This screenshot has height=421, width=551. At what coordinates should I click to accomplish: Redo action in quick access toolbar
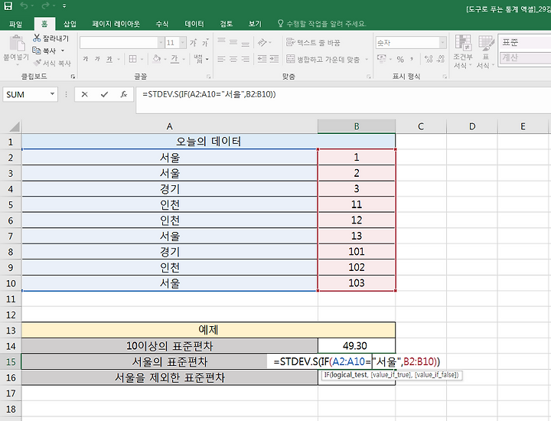45,5
